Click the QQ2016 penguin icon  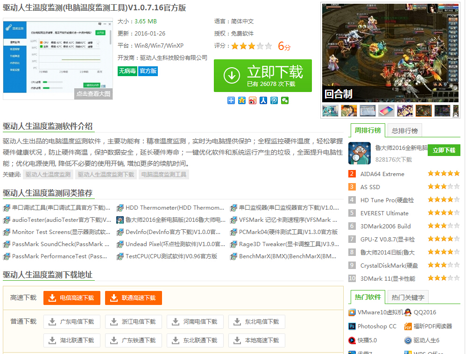[408, 312]
